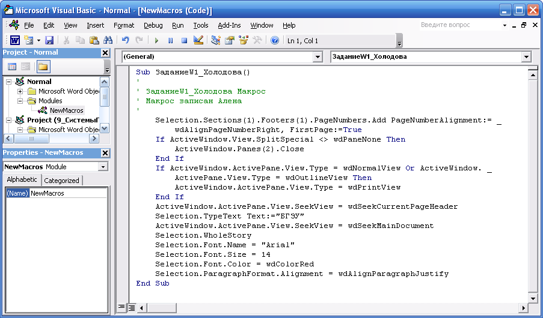Click the View Object icon in Project panel
The image size is (543, 318).
tap(26, 67)
